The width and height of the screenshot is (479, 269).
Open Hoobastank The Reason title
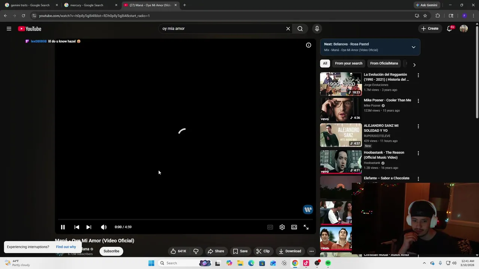click(x=384, y=155)
